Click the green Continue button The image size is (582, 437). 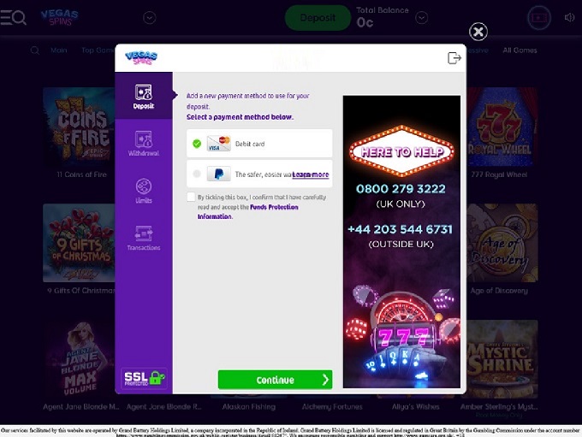(x=275, y=380)
